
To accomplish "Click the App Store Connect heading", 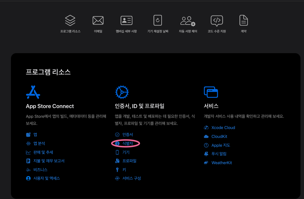I will [50, 106].
